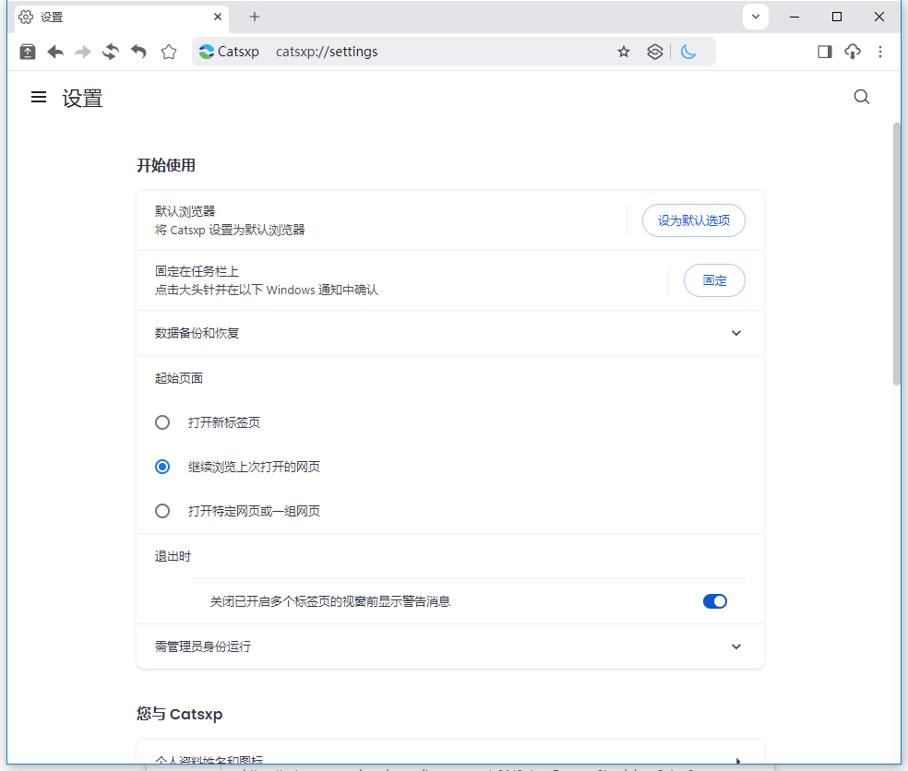This screenshot has height=771, width=908.
Task: Click the set as default browser button
Action: coord(693,220)
